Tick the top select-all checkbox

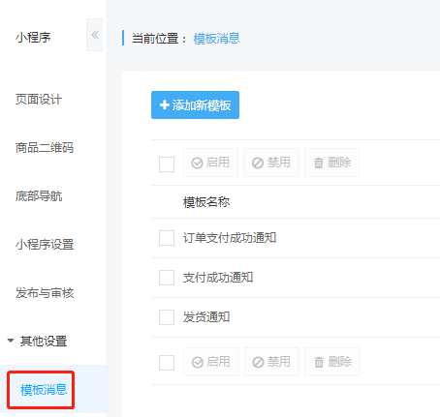[167, 164]
